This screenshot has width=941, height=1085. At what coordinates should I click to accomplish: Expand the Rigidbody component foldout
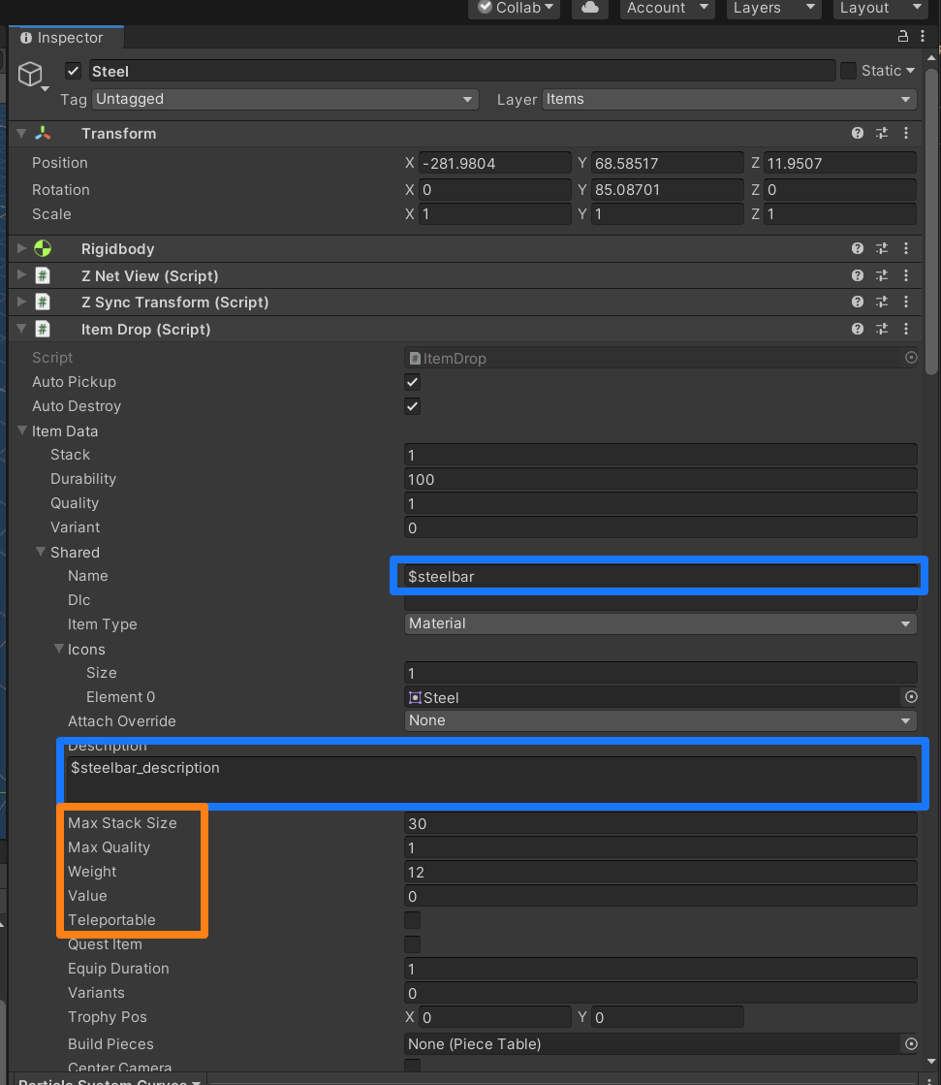(x=21, y=248)
